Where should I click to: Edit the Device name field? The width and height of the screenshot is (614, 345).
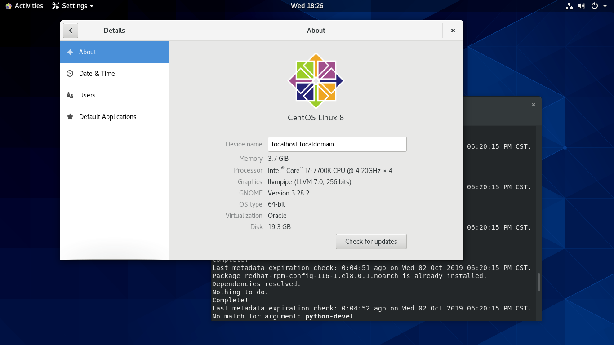click(x=337, y=144)
